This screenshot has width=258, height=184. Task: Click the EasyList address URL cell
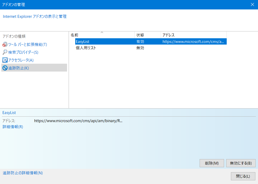tap(194, 41)
